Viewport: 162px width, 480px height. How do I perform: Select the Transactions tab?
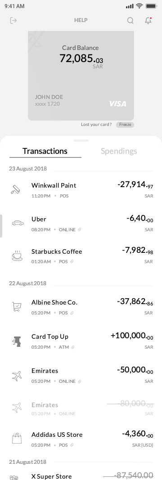pyautogui.click(x=45, y=151)
